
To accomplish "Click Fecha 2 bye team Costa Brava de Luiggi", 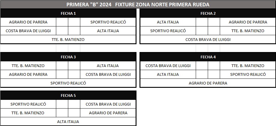I will [x=208, y=39].
